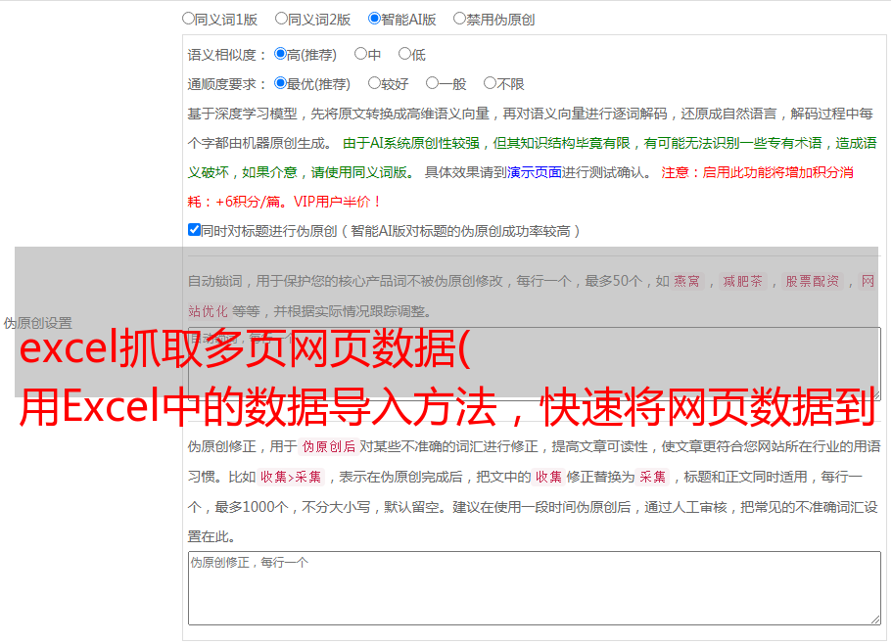Set 语义相似度 to 中
The width and height of the screenshot is (892, 644).
pyautogui.click(x=360, y=54)
